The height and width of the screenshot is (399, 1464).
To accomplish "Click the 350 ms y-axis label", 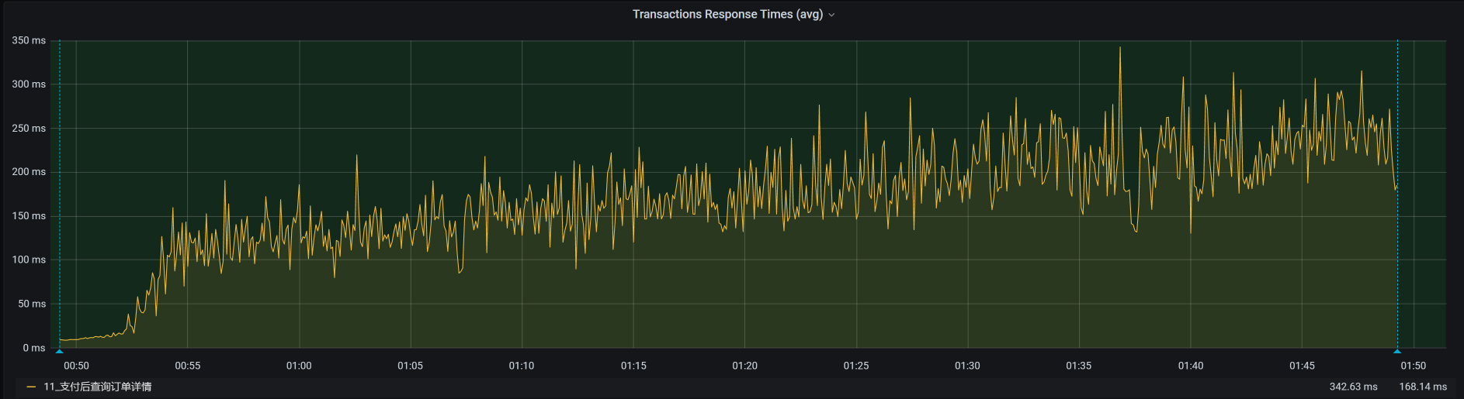I will pos(29,40).
